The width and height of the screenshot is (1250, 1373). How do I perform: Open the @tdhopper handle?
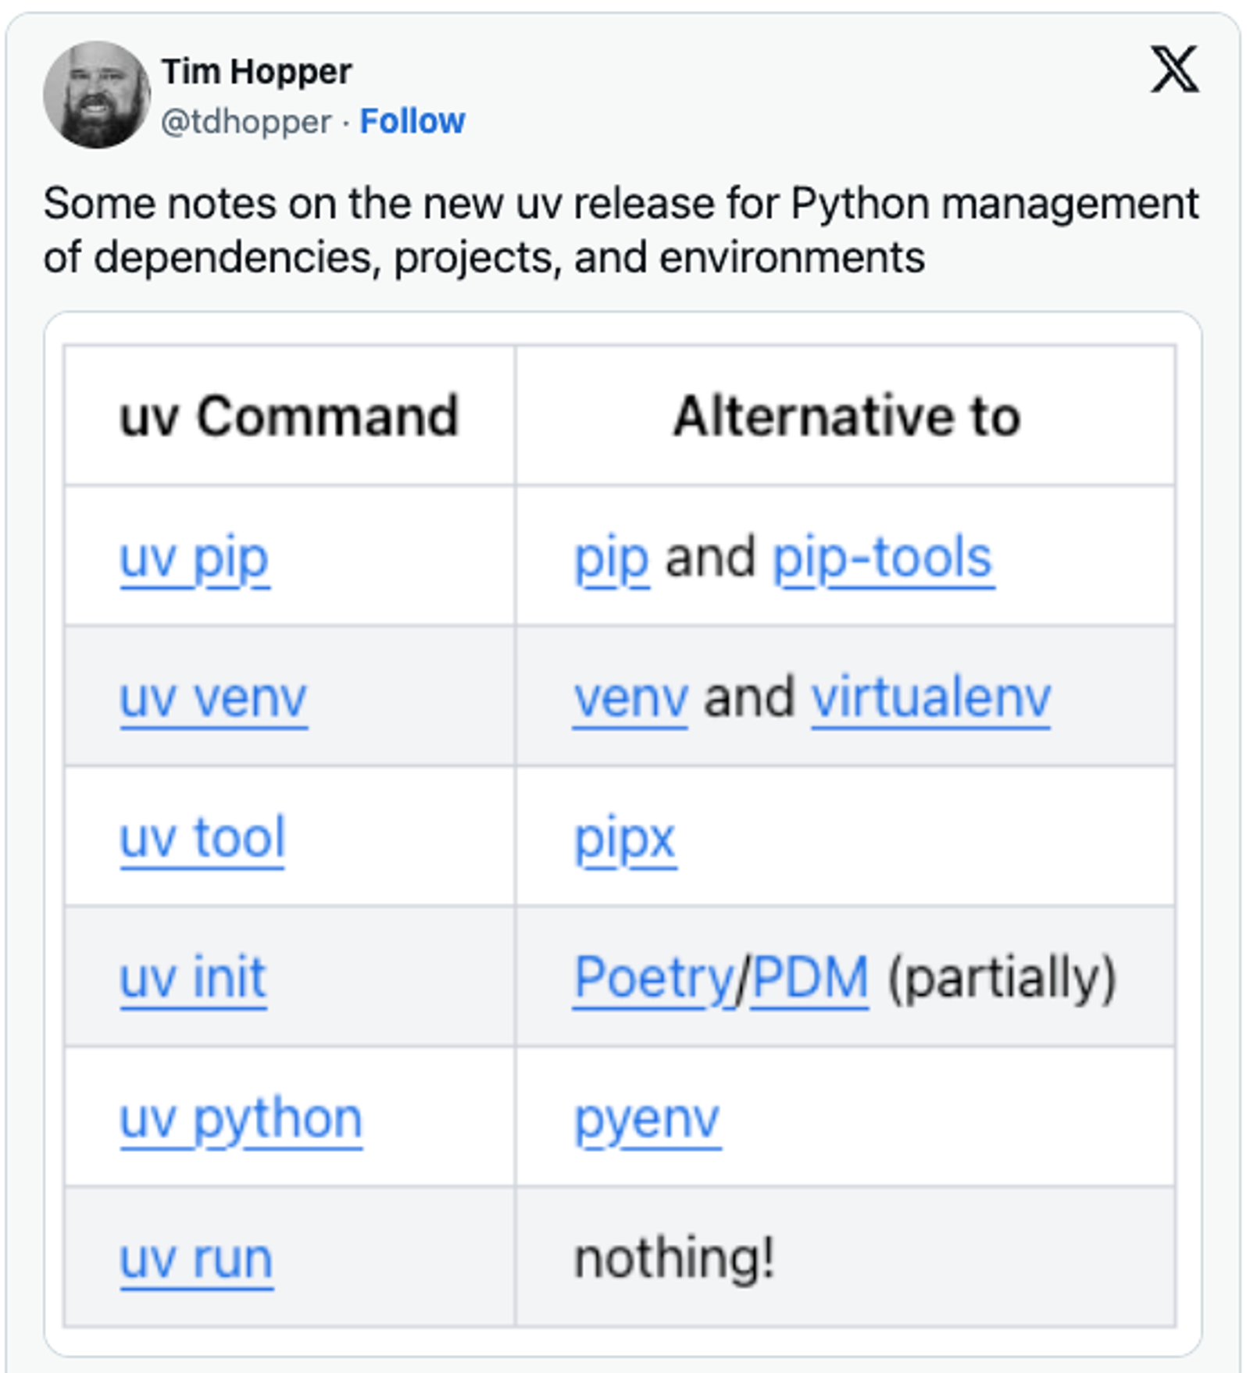tap(246, 122)
